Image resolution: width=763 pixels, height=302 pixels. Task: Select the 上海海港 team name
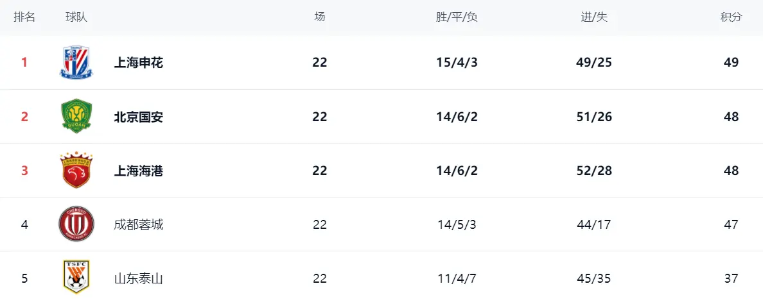[139, 171]
